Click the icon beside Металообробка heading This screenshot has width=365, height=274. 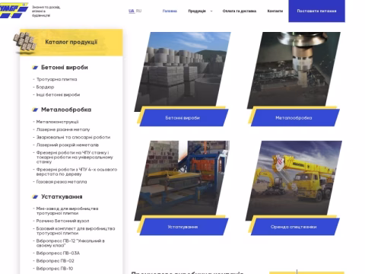[x=35, y=110]
